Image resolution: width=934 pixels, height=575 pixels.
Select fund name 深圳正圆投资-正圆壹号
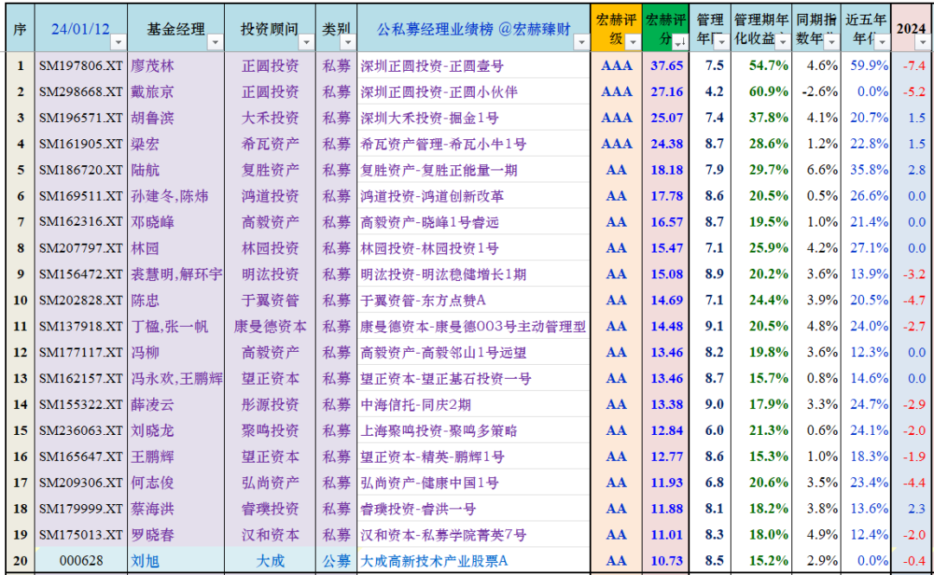coord(474,66)
